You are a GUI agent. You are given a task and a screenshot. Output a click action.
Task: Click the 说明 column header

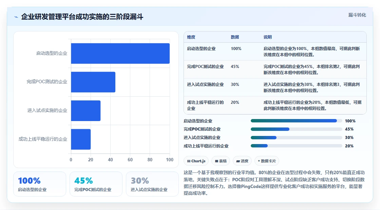tap(268, 37)
